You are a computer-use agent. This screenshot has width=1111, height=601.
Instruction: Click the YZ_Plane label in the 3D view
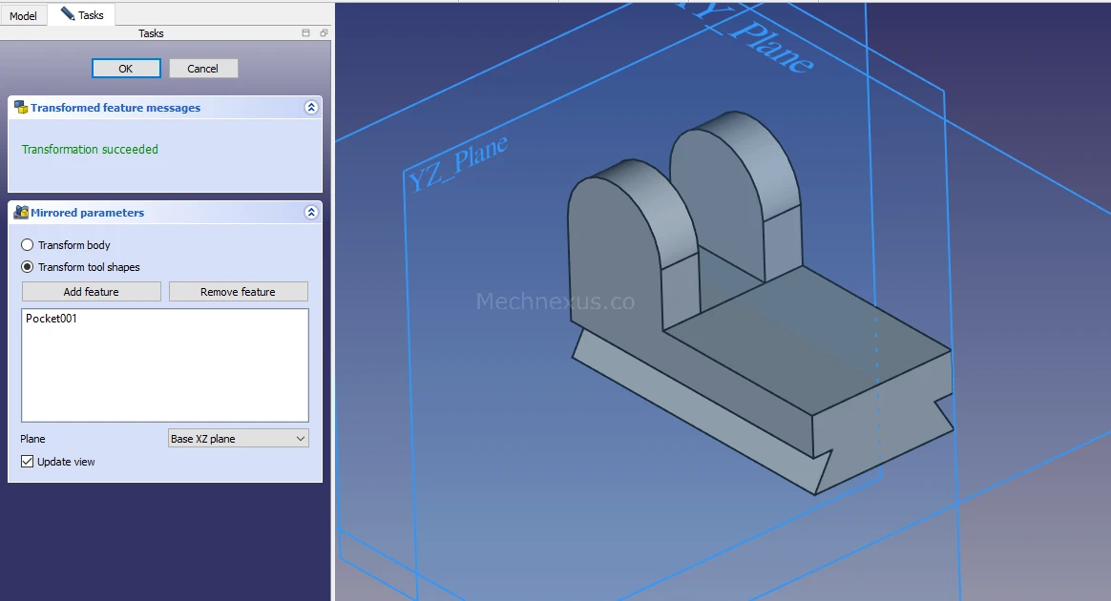point(457,164)
